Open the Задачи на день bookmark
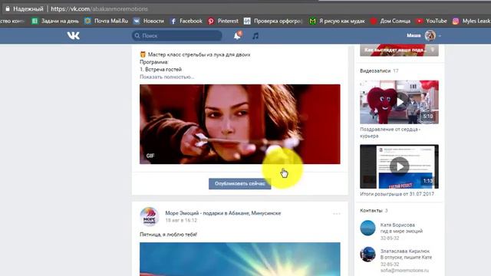This screenshot has width=491, height=276. pos(55,21)
